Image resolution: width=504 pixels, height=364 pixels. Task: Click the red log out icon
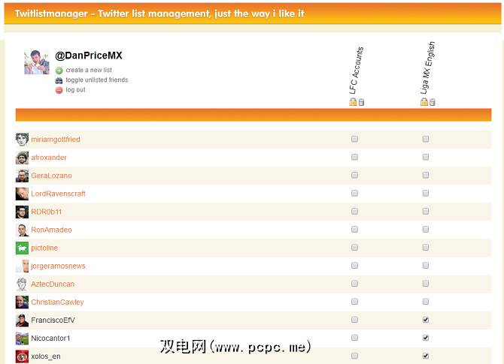tap(59, 91)
